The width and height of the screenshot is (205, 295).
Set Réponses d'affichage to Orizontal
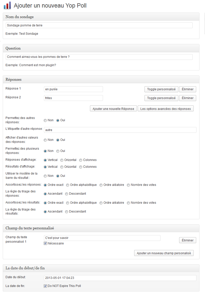[x=62, y=160]
